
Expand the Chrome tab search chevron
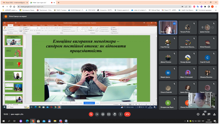pyautogui.click(x=200, y=2)
